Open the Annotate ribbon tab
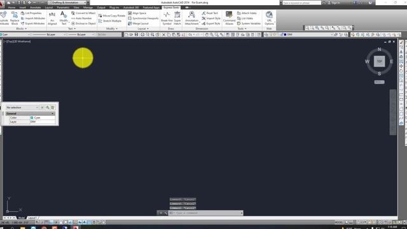Image resolution: width=407 pixels, height=229 pixels. pos(36,8)
